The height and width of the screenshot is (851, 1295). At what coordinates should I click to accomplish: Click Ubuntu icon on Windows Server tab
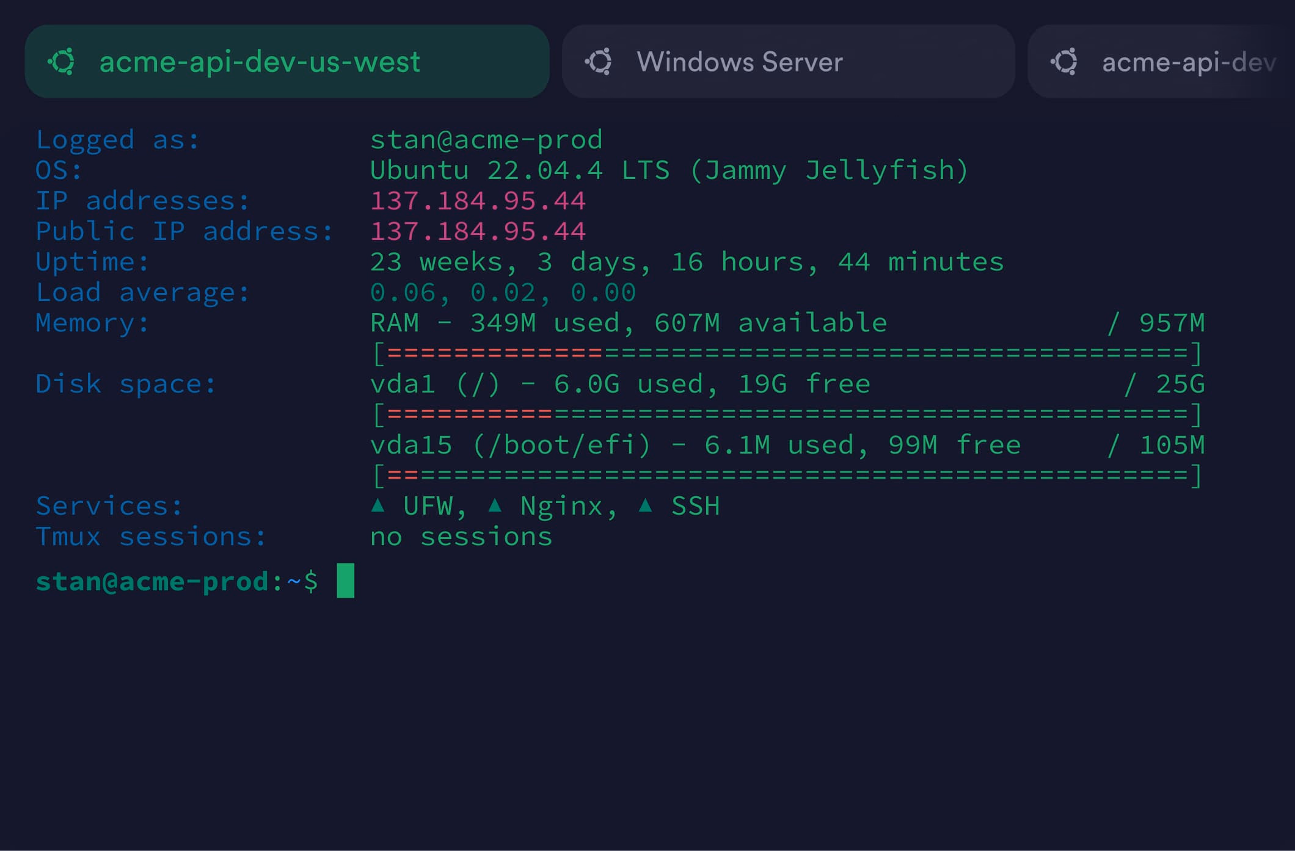[599, 62]
